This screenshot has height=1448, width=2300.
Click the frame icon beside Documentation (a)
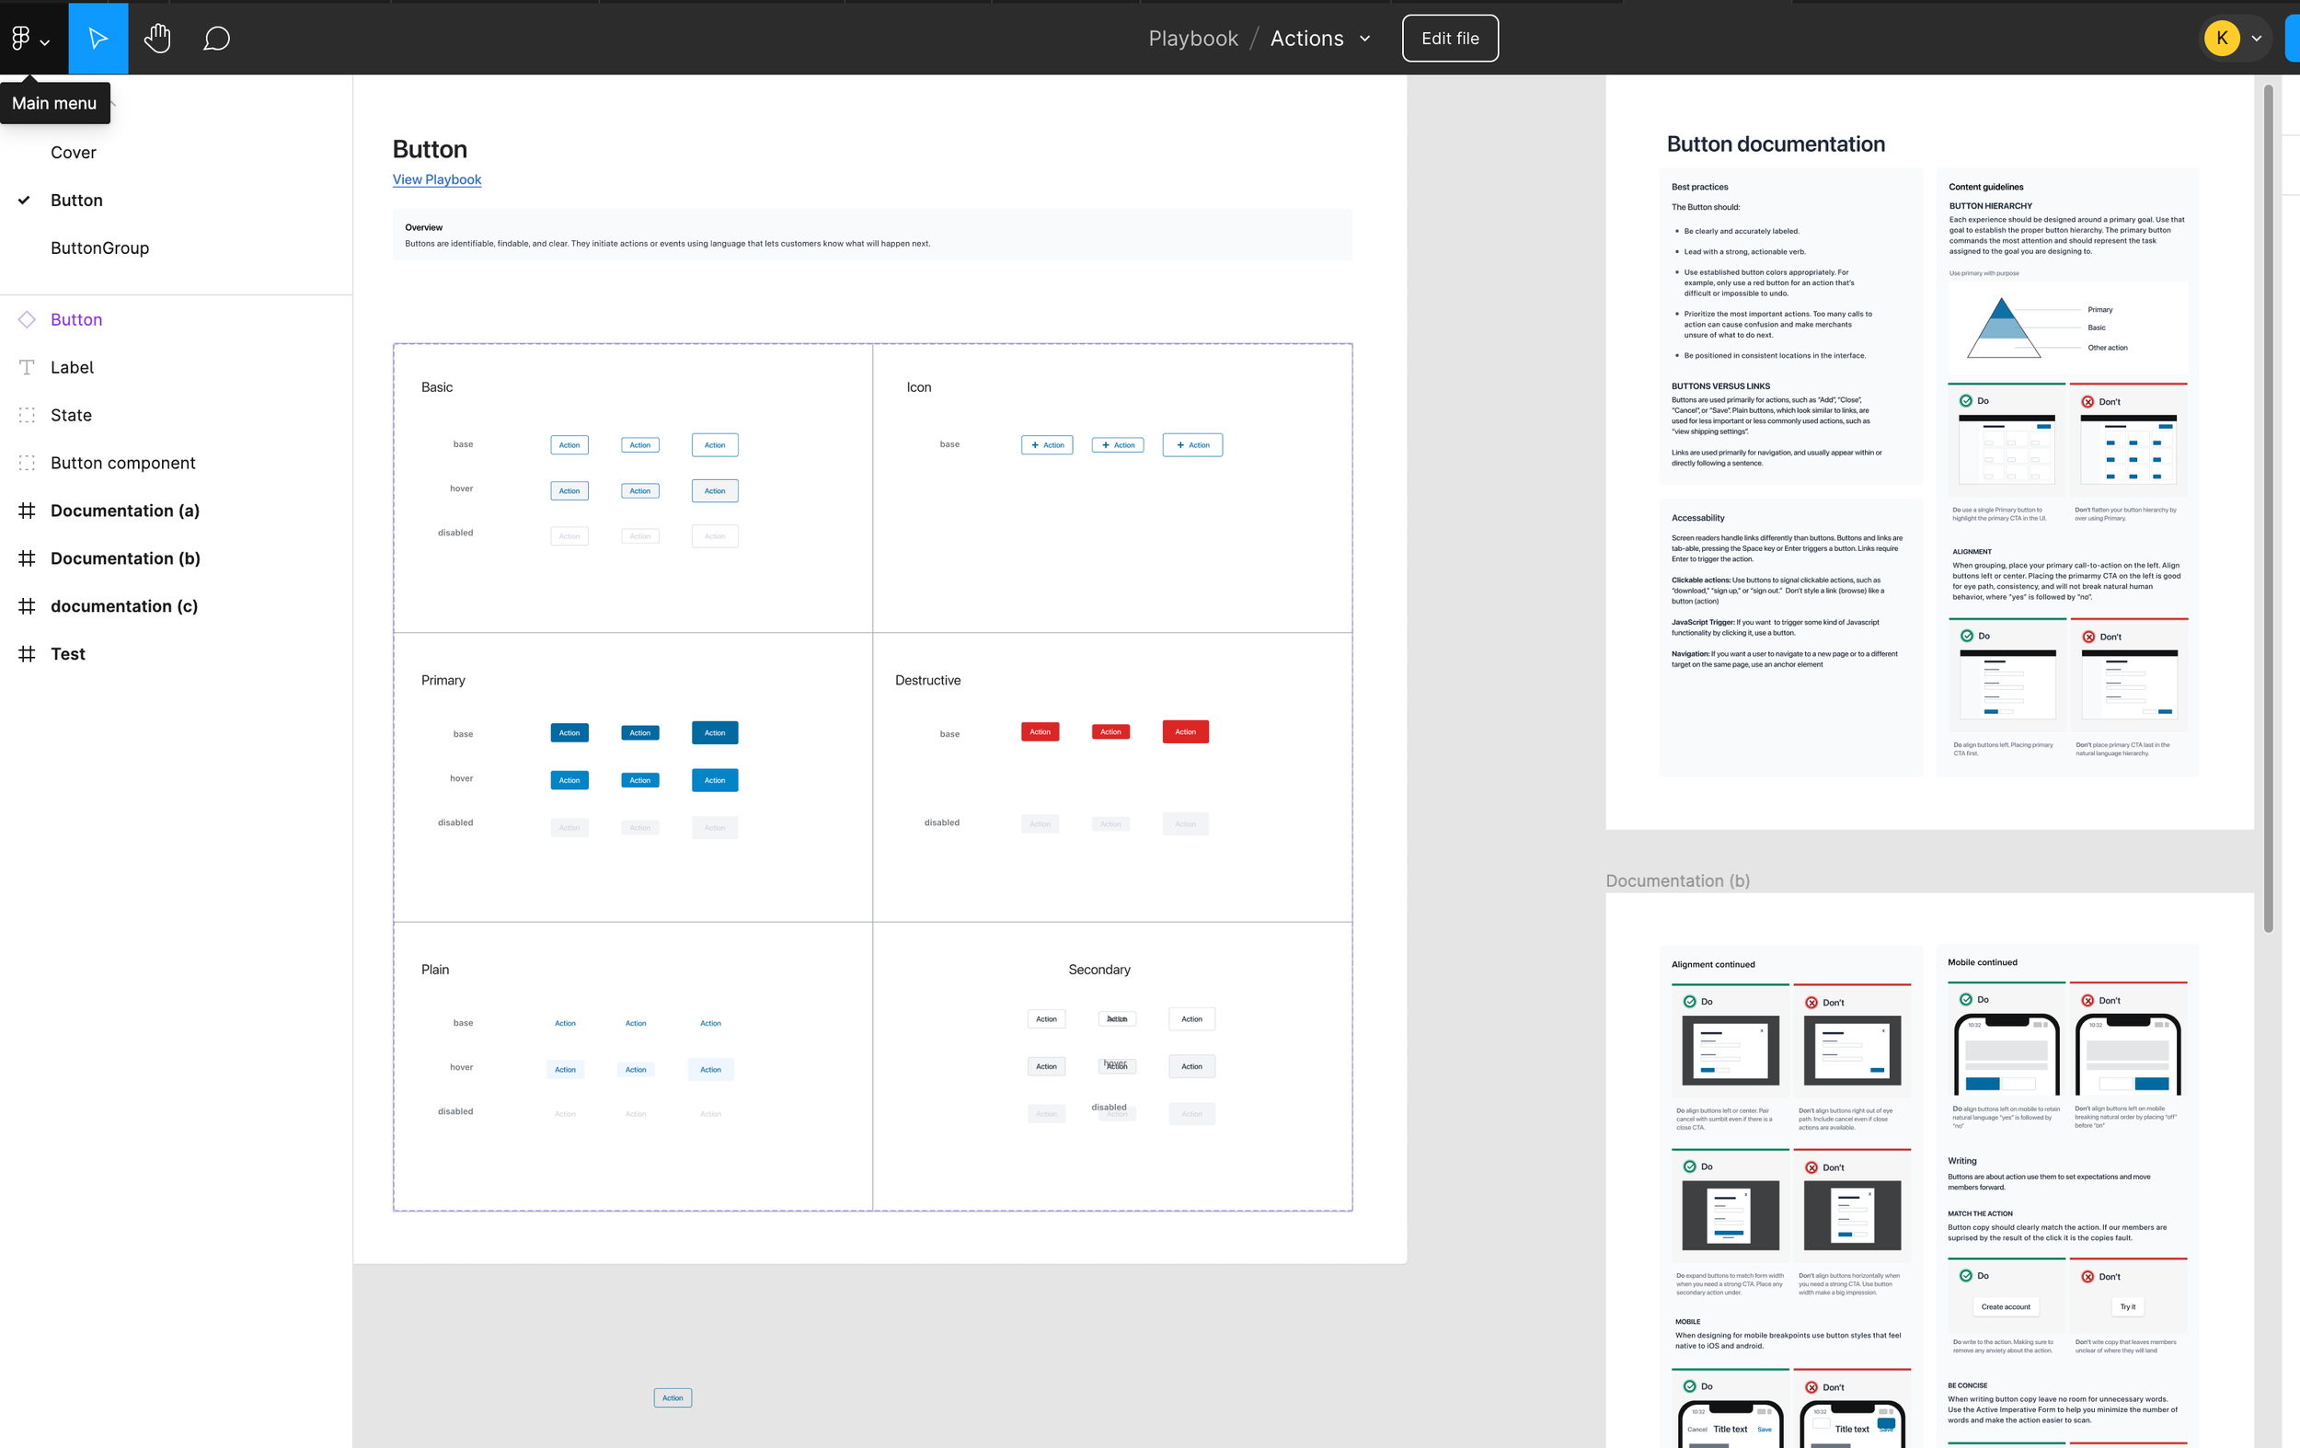27,510
